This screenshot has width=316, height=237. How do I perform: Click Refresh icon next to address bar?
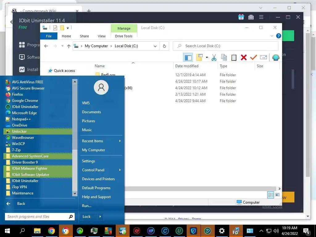164,46
